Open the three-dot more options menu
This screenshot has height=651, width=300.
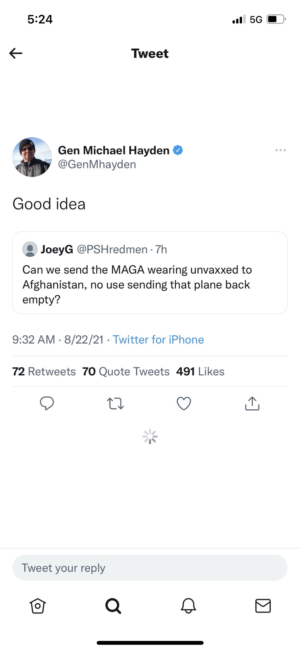pyautogui.click(x=281, y=150)
